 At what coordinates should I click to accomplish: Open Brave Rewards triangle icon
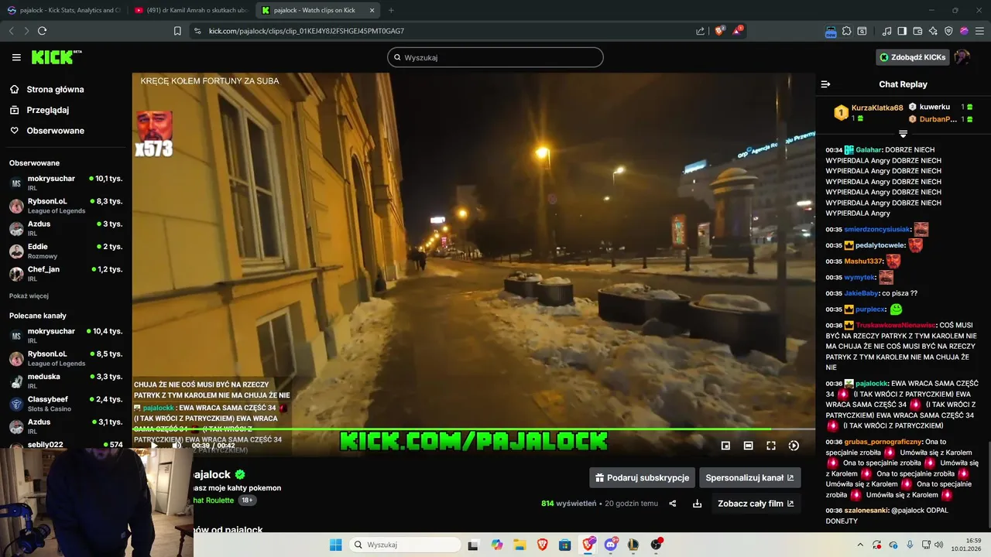coord(737,31)
